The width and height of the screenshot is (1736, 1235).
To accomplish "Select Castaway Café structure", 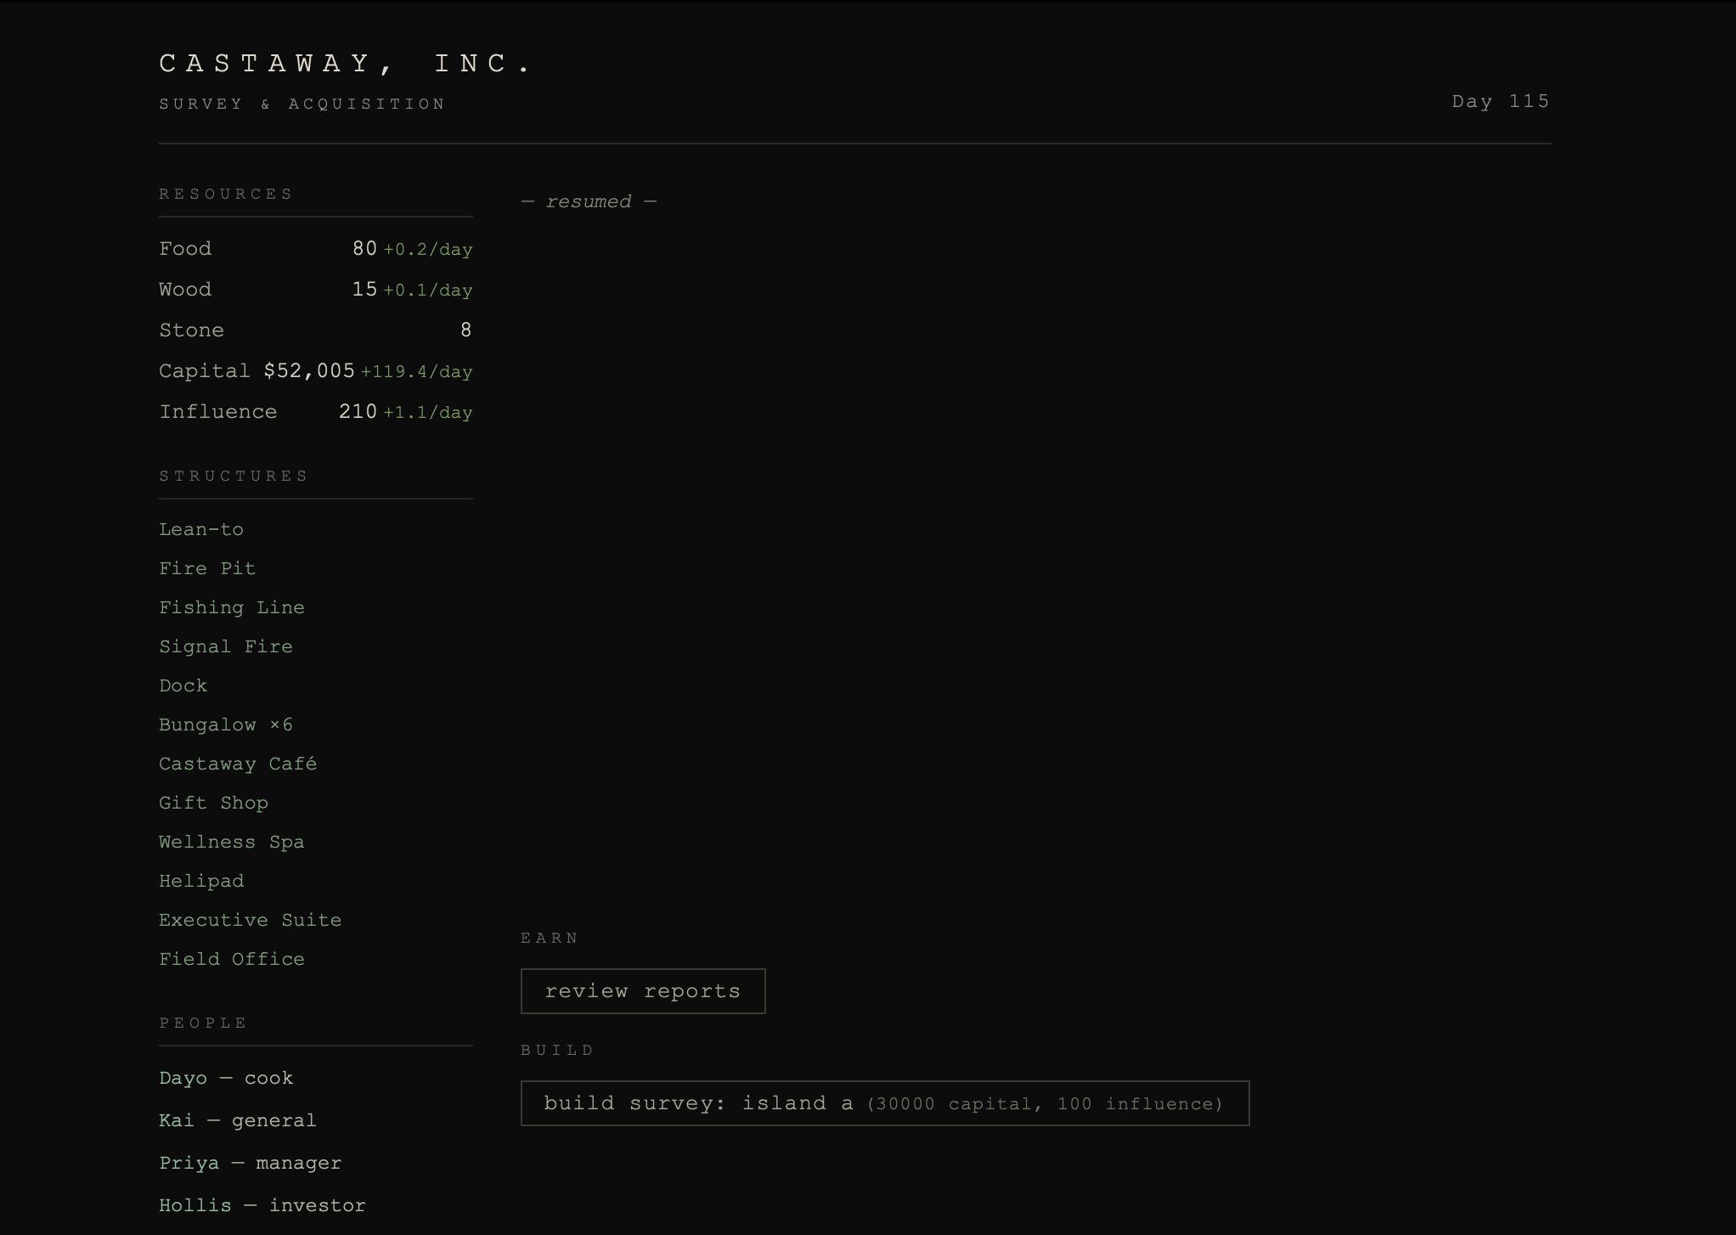I will coord(237,764).
